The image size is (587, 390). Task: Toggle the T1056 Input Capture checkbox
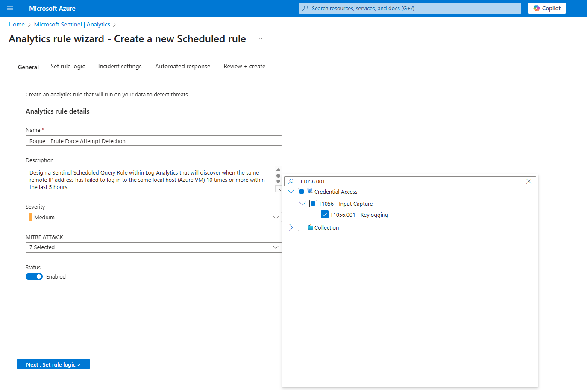(x=313, y=204)
